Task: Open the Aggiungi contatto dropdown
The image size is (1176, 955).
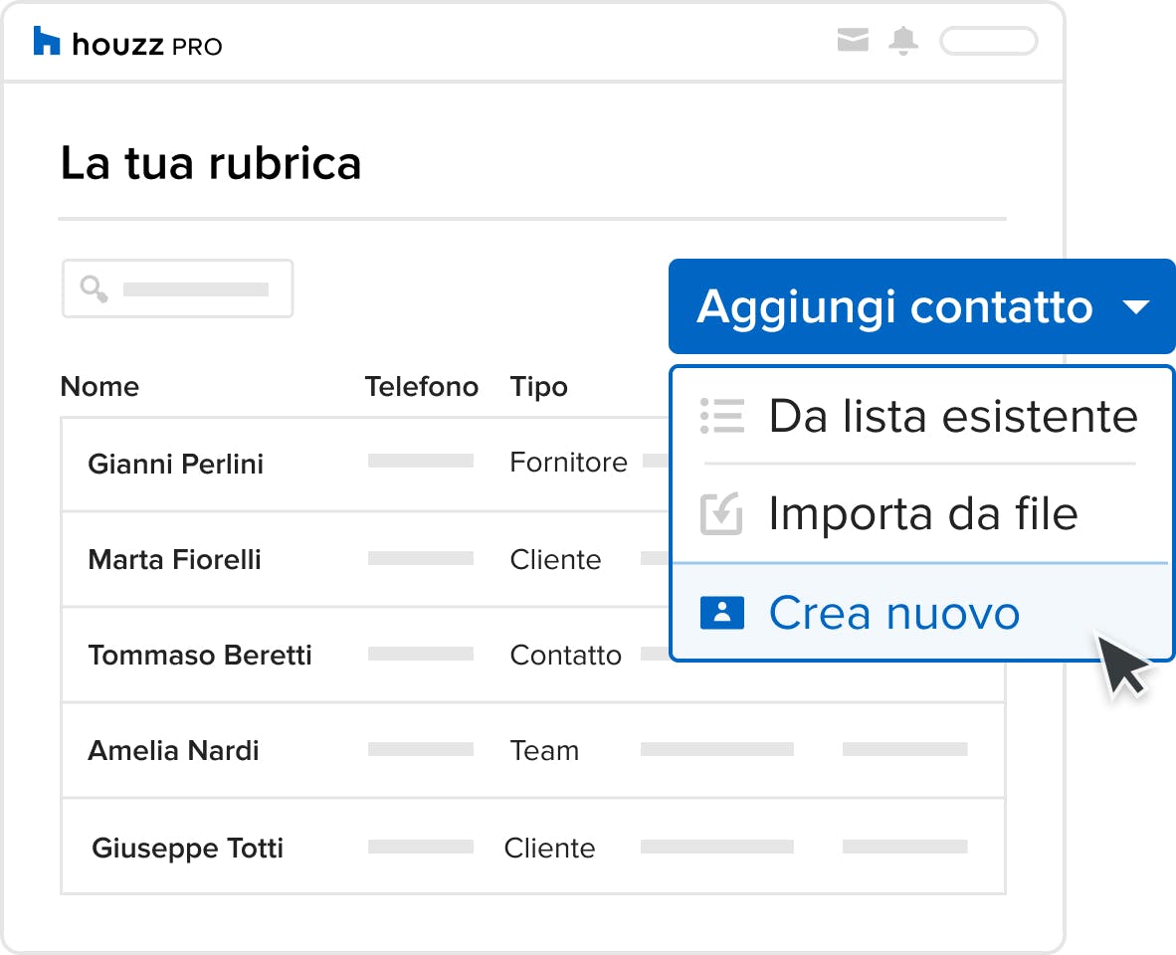Action: [921, 306]
